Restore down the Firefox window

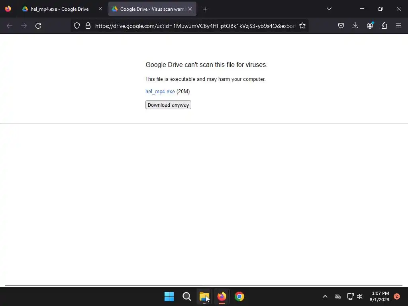[x=381, y=9]
